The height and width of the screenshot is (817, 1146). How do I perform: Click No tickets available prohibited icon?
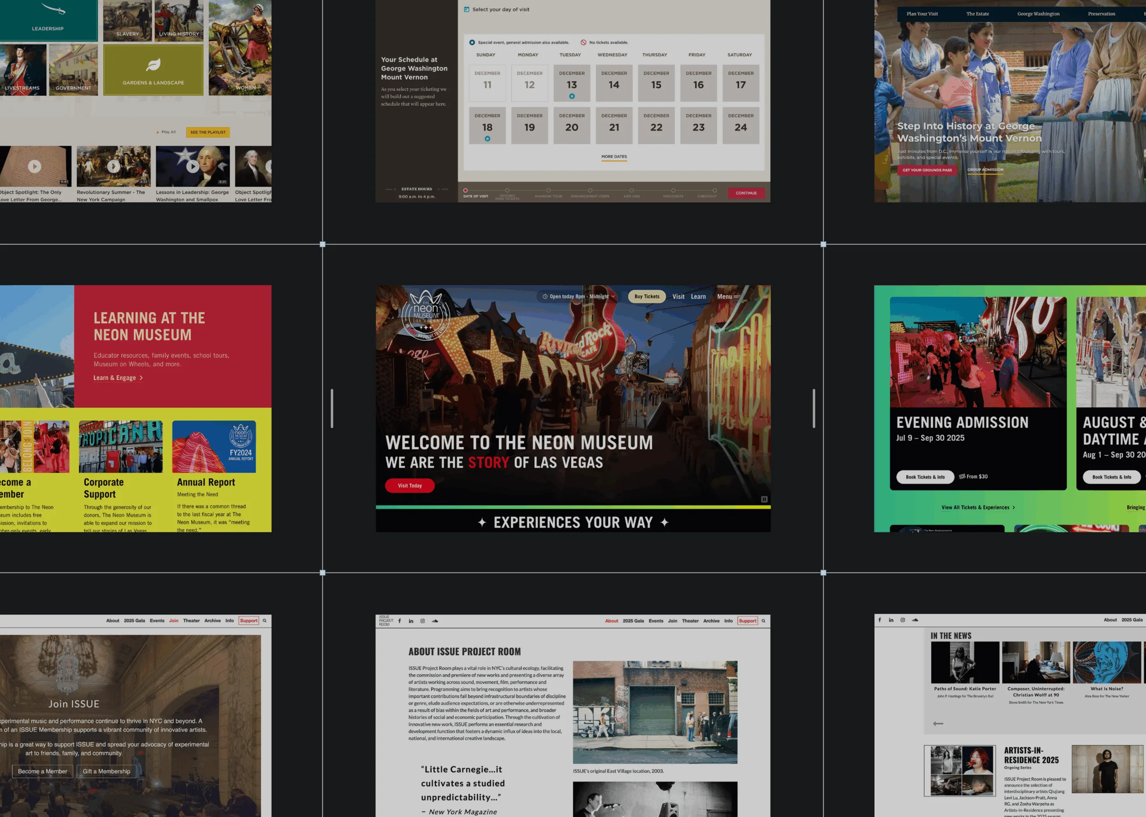(x=583, y=42)
